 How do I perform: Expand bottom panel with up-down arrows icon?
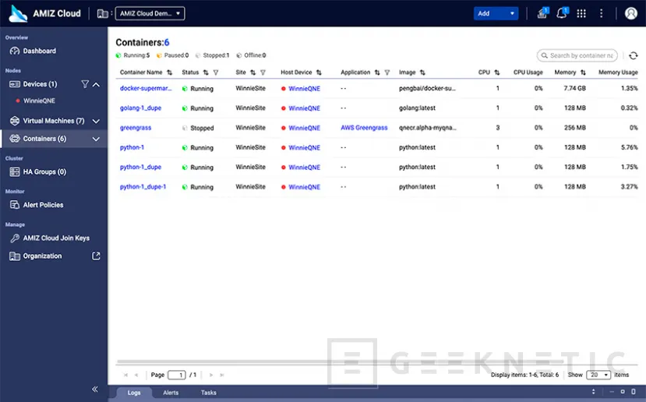pyautogui.click(x=593, y=392)
